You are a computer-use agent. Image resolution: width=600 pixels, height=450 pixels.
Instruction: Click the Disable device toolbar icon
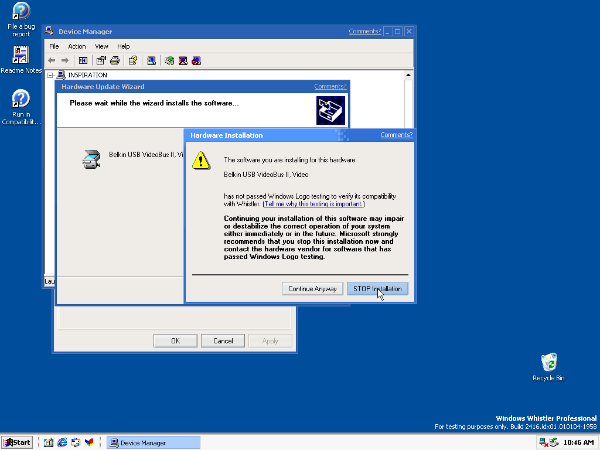196,60
